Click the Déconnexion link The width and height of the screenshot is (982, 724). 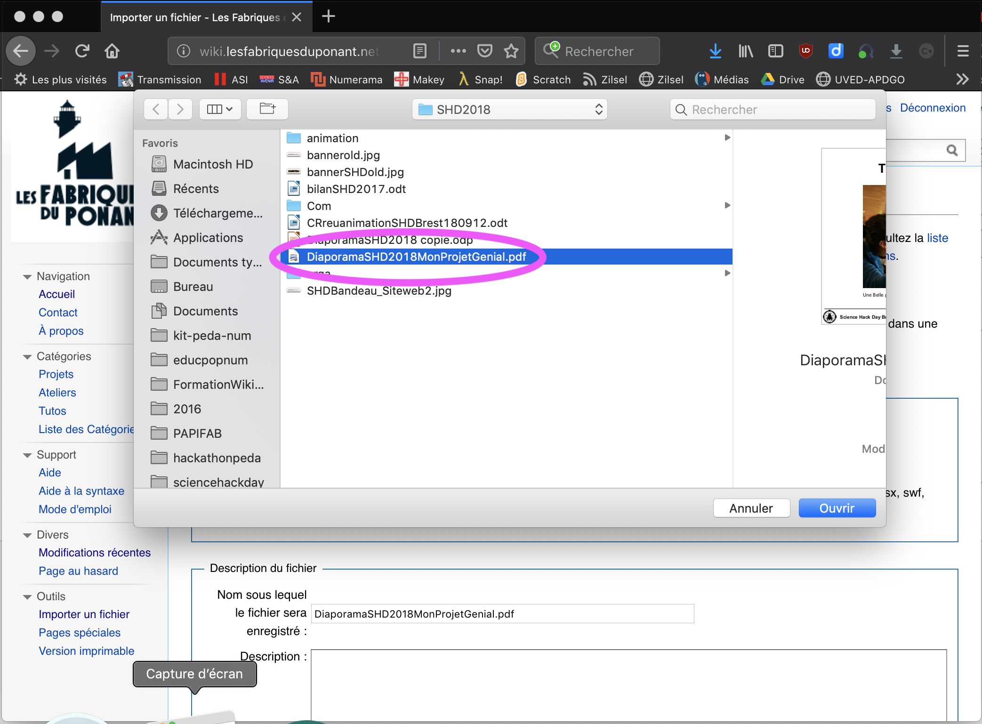coord(932,108)
